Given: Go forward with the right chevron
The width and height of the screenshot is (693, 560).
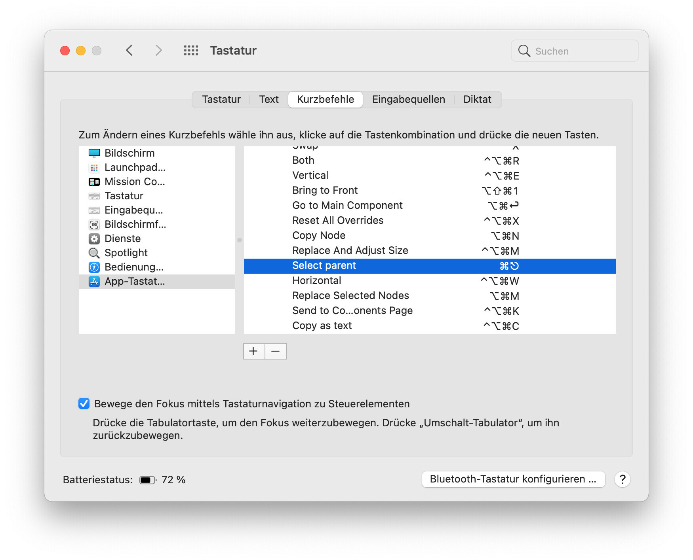Looking at the screenshot, I should click(158, 50).
